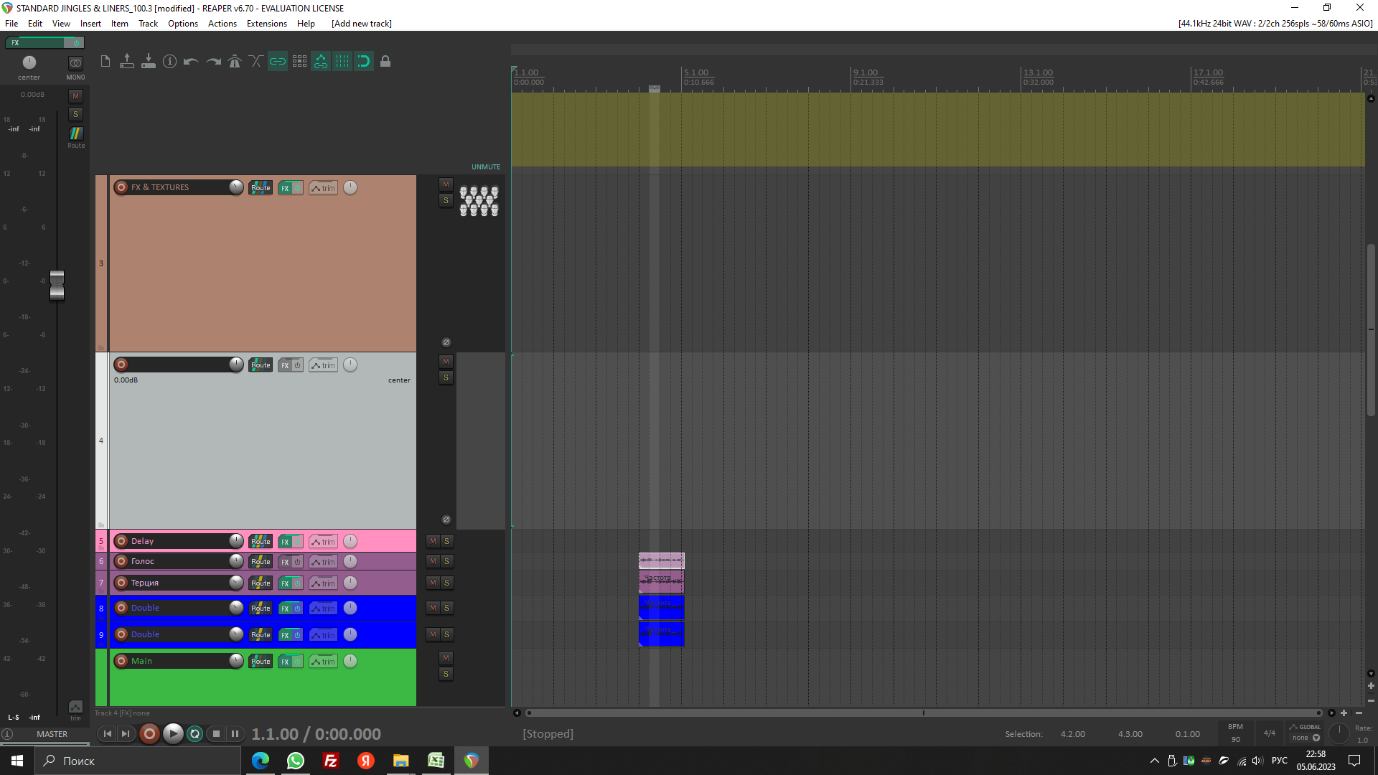This screenshot has height=775, width=1378.
Task: Solo the FX & TEXTURES track
Action: click(446, 201)
